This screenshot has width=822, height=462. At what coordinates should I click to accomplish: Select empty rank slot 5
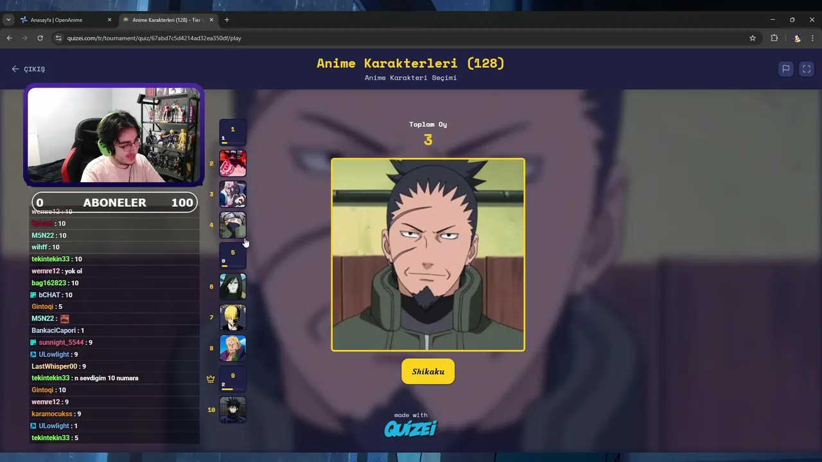pyautogui.click(x=232, y=255)
